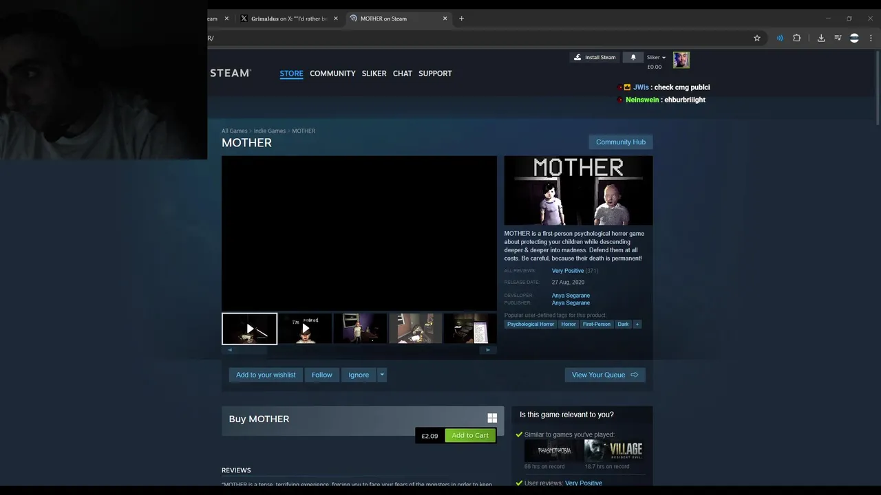The width and height of the screenshot is (881, 495).
Task: Expand more tags with the plus button
Action: (637, 324)
